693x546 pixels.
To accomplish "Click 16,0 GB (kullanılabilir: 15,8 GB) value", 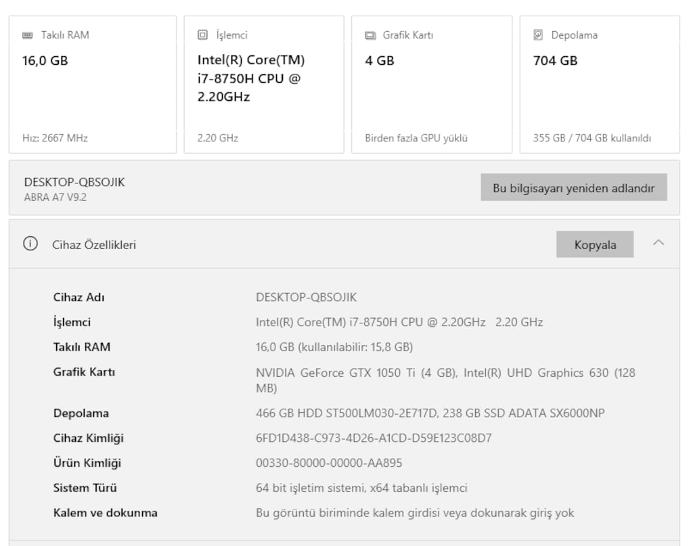I will (x=334, y=347).
